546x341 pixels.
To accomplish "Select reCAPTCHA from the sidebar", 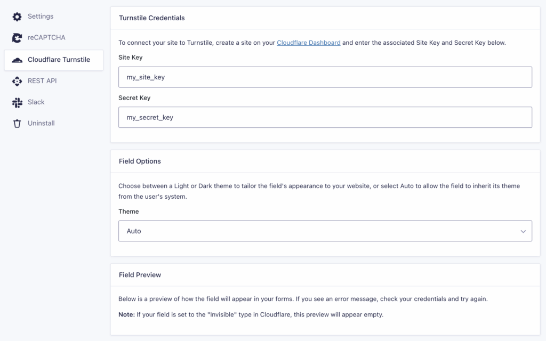I will click(x=47, y=38).
